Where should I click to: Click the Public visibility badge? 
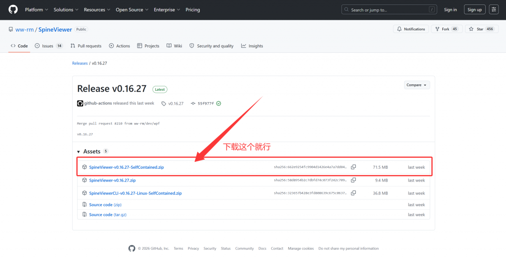[82, 29]
